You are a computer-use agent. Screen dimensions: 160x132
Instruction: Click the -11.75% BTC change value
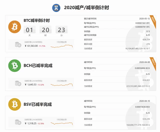[42, 46]
